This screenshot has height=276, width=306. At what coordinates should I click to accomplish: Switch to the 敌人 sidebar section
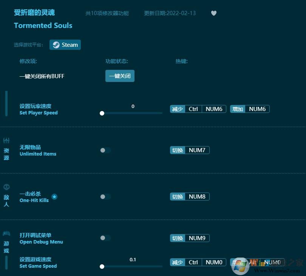tap(6, 200)
